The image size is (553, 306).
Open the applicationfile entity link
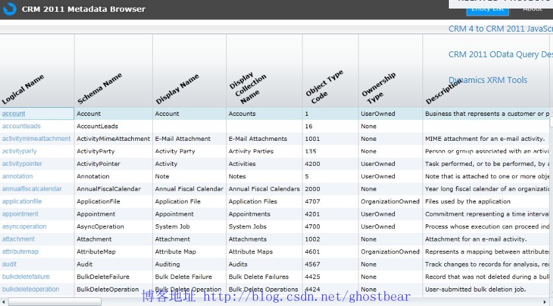pos(22,201)
